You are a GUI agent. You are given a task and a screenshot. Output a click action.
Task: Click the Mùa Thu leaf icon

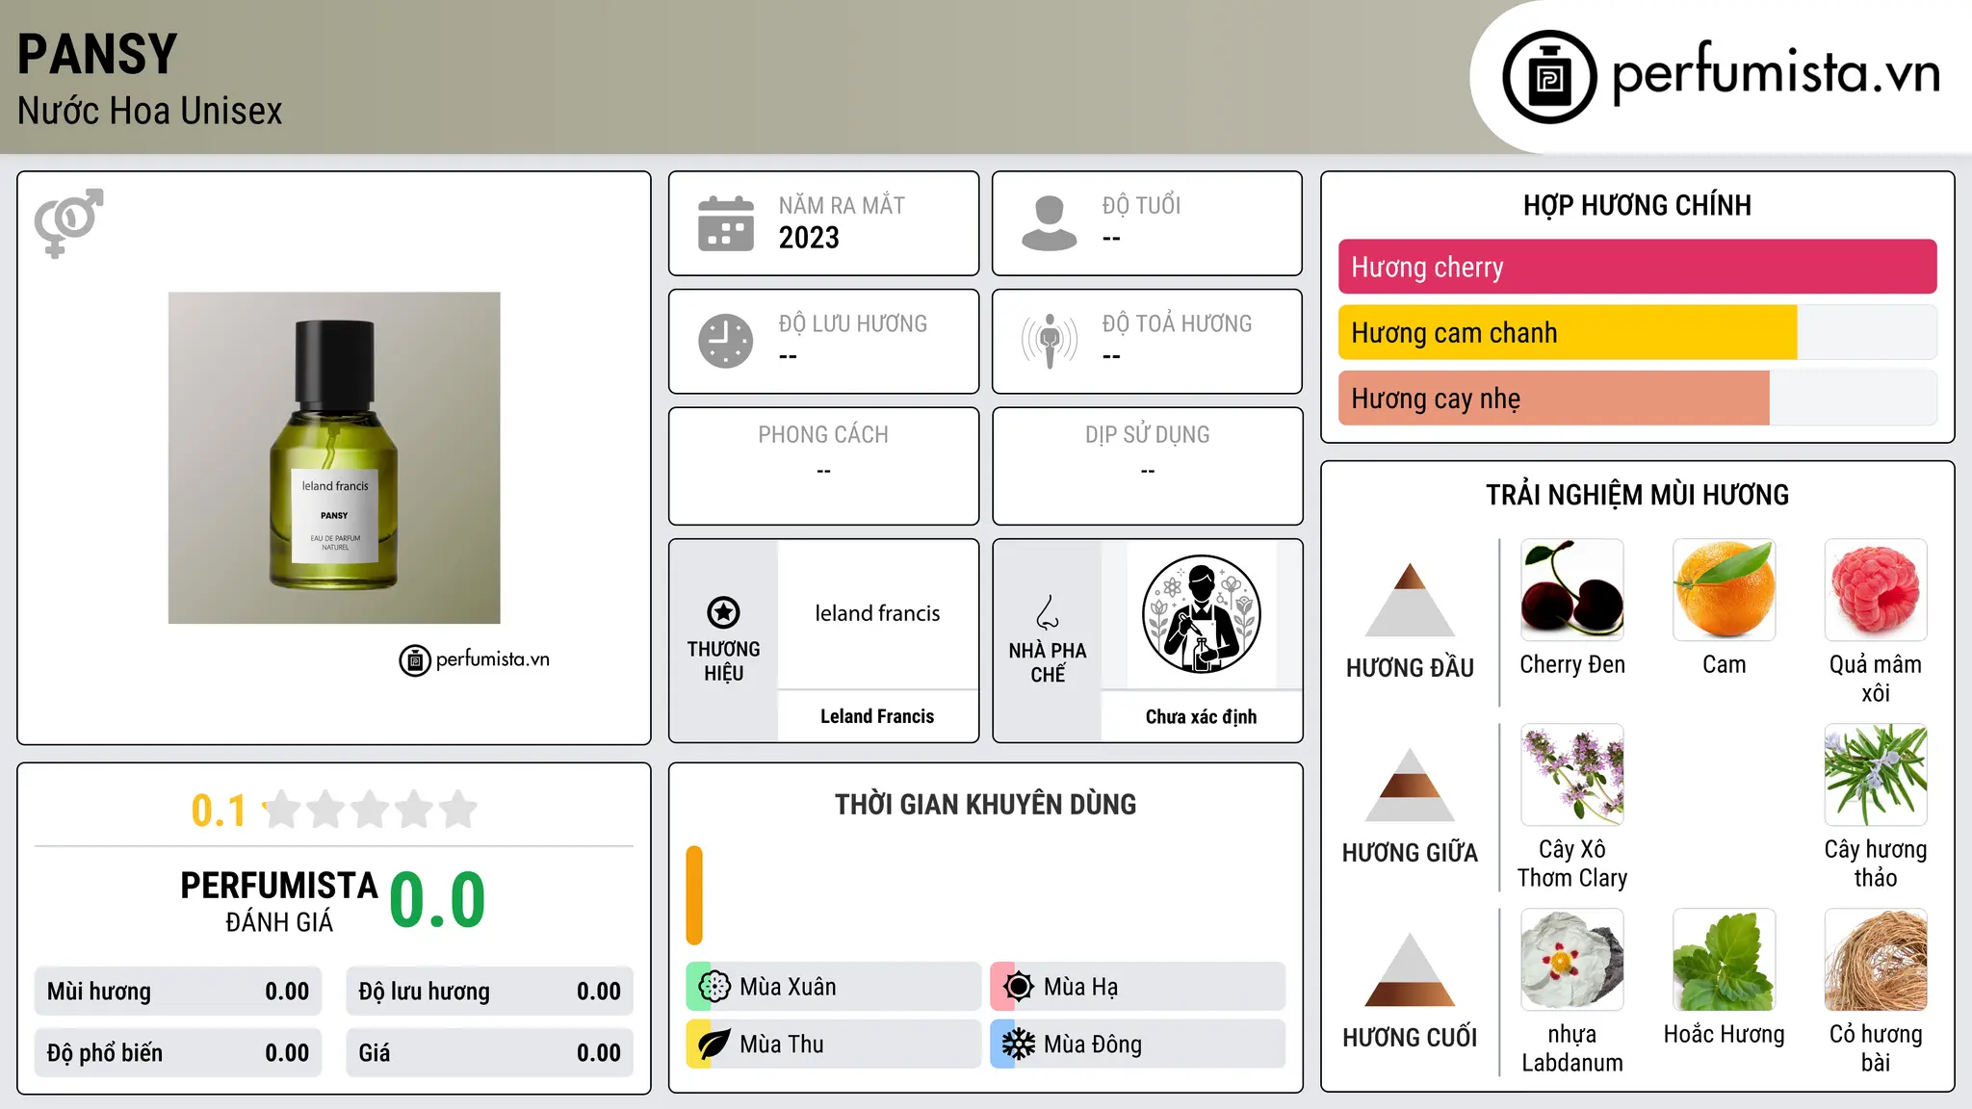click(x=714, y=1045)
